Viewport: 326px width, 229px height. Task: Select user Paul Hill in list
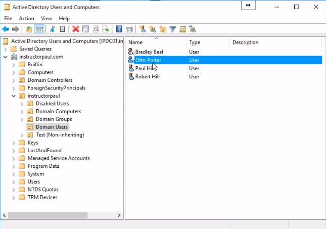[x=146, y=68]
